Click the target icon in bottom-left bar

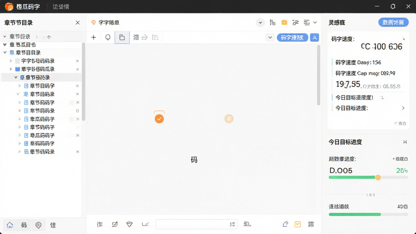click(x=39, y=225)
